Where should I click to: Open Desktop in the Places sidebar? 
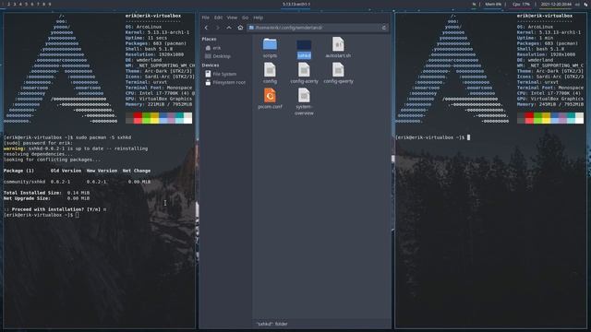pyautogui.click(x=218, y=56)
